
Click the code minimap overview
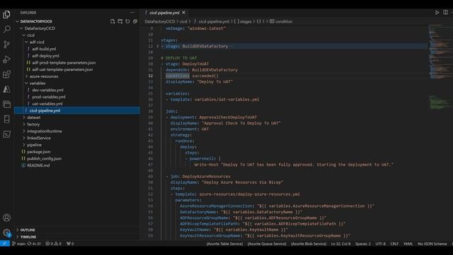[440, 67]
